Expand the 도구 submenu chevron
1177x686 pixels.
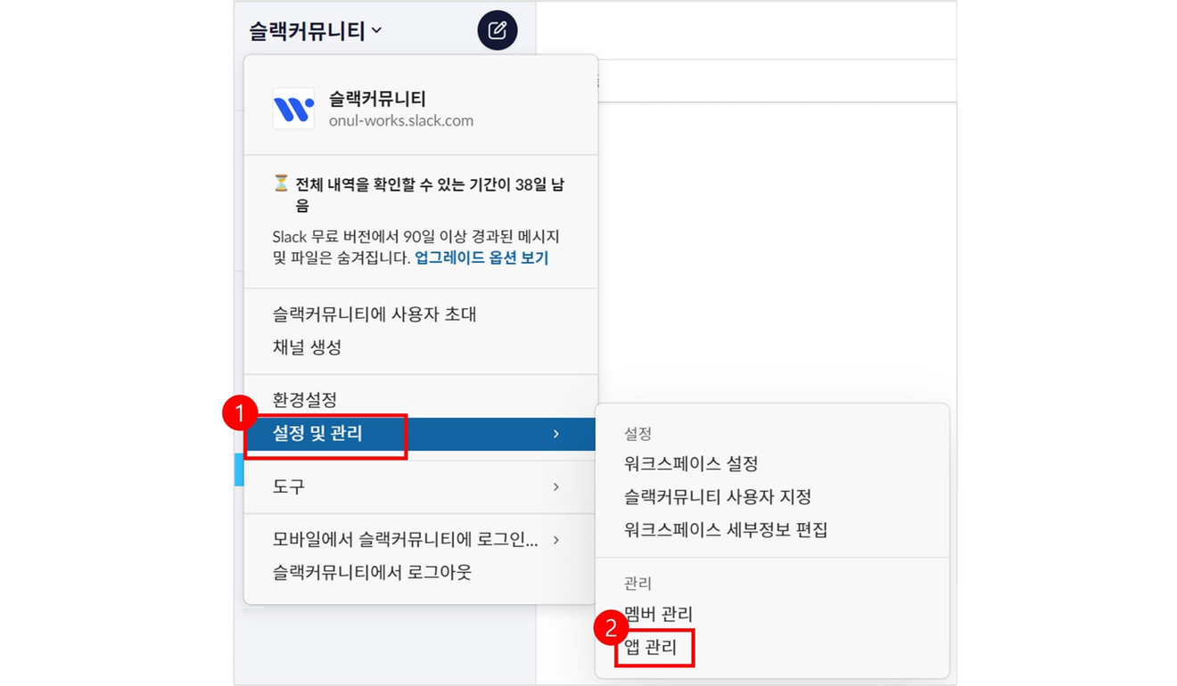[556, 486]
